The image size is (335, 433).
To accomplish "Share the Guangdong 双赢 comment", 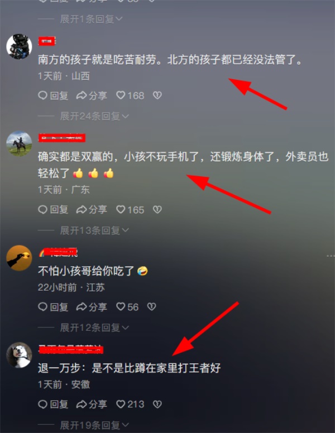I will (92, 210).
